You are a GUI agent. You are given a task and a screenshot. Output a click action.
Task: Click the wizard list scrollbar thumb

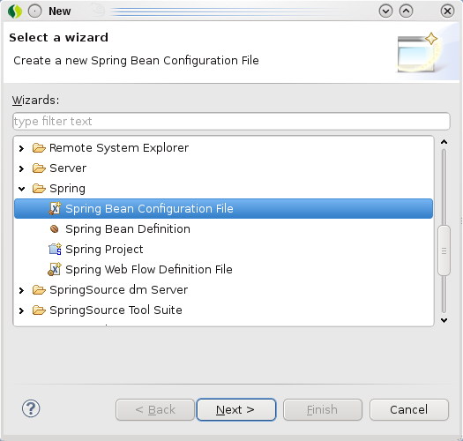[444, 250]
